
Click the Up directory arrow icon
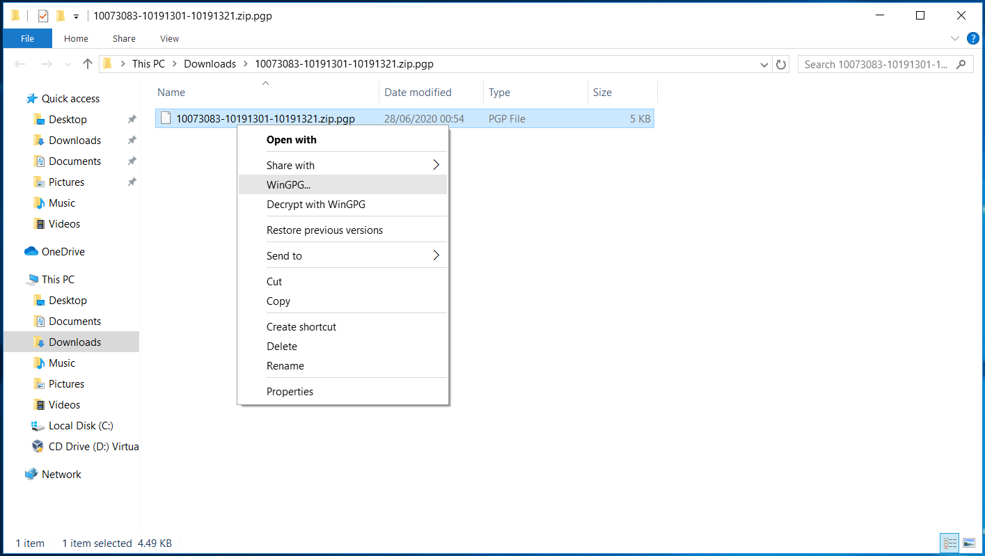coord(87,64)
